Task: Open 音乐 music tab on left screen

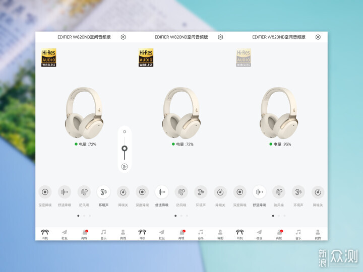Action: pyautogui.click(x=103, y=234)
